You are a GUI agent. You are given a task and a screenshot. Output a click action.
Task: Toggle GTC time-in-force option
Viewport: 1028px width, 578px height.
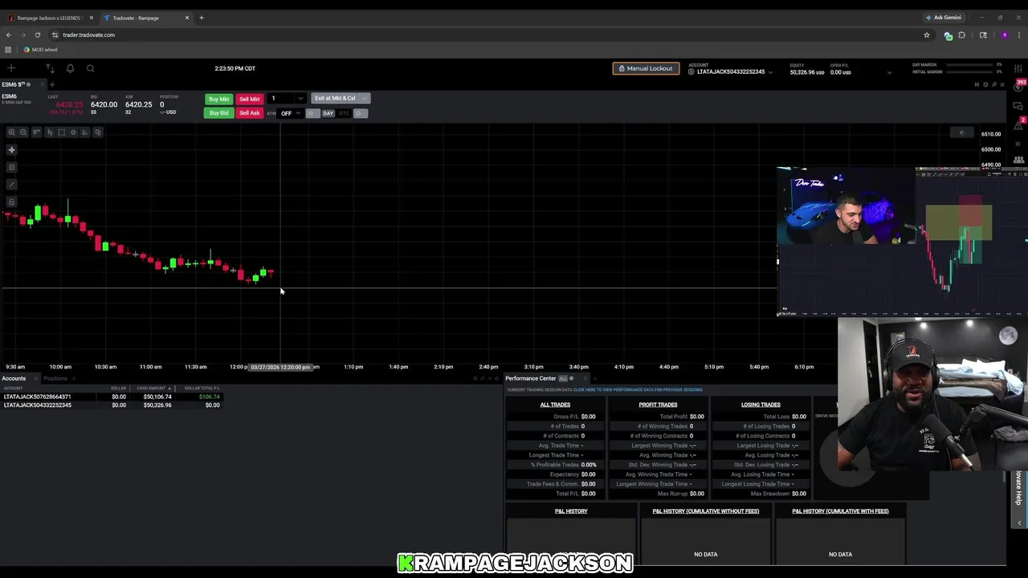344,113
